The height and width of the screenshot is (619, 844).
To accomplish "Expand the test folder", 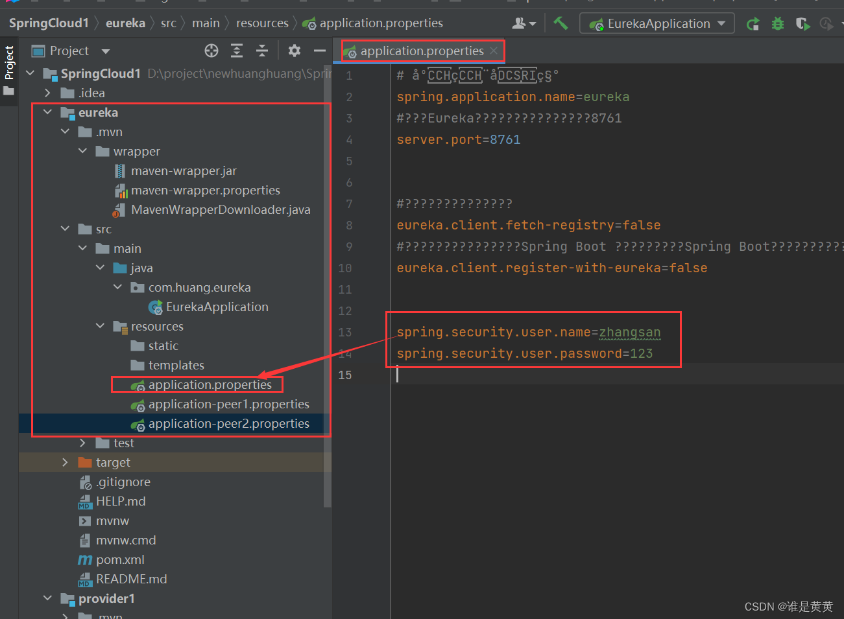I will (83, 443).
